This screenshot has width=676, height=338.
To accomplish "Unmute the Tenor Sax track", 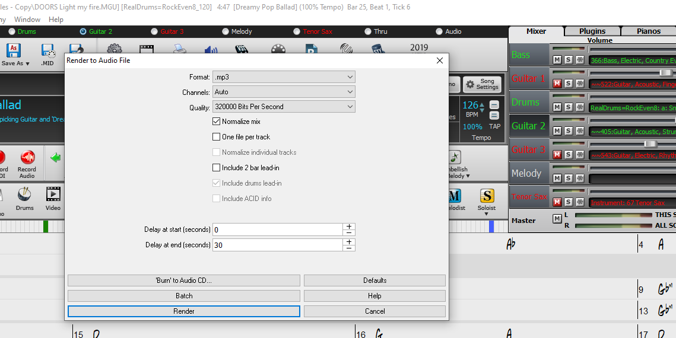I will point(557,202).
